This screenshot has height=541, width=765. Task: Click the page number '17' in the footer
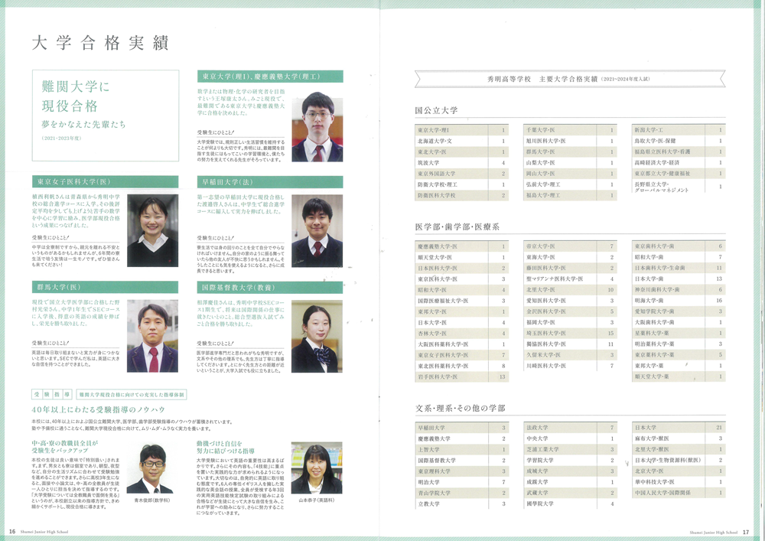click(x=746, y=533)
